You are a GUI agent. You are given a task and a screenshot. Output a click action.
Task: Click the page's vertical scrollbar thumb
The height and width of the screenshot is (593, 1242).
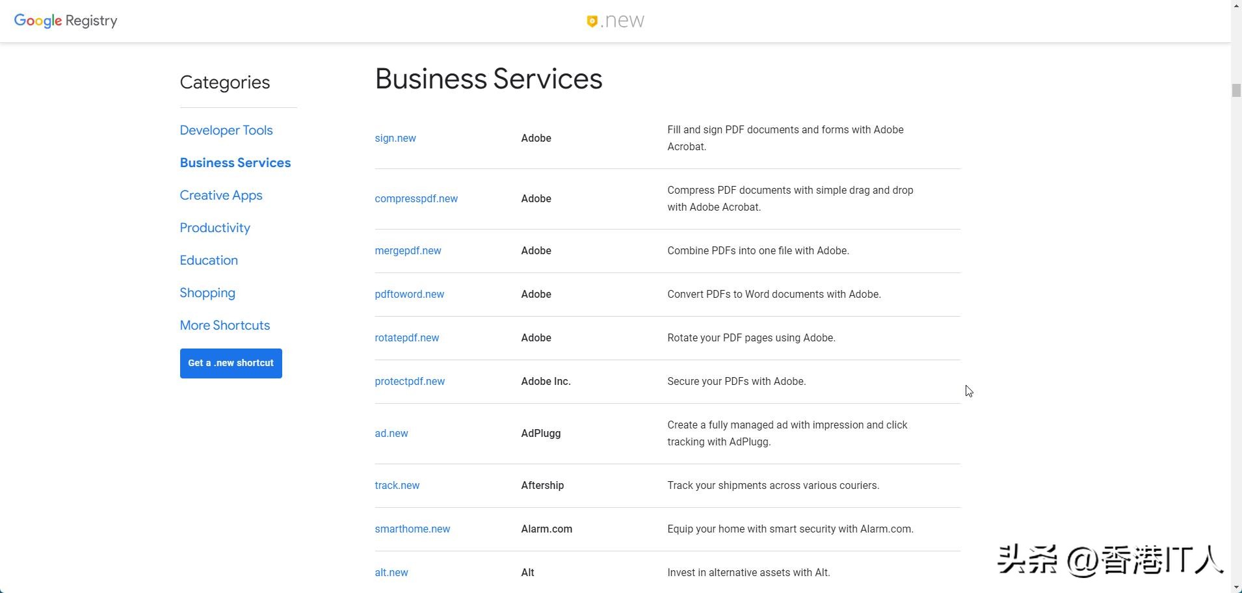pos(1236,90)
